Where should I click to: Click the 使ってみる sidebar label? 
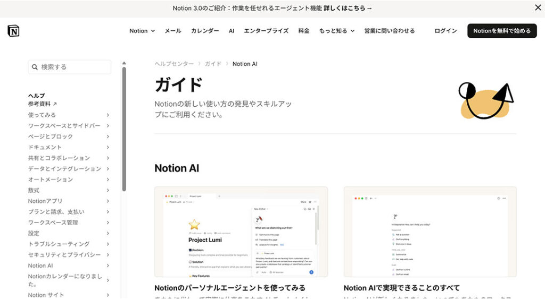coord(42,115)
